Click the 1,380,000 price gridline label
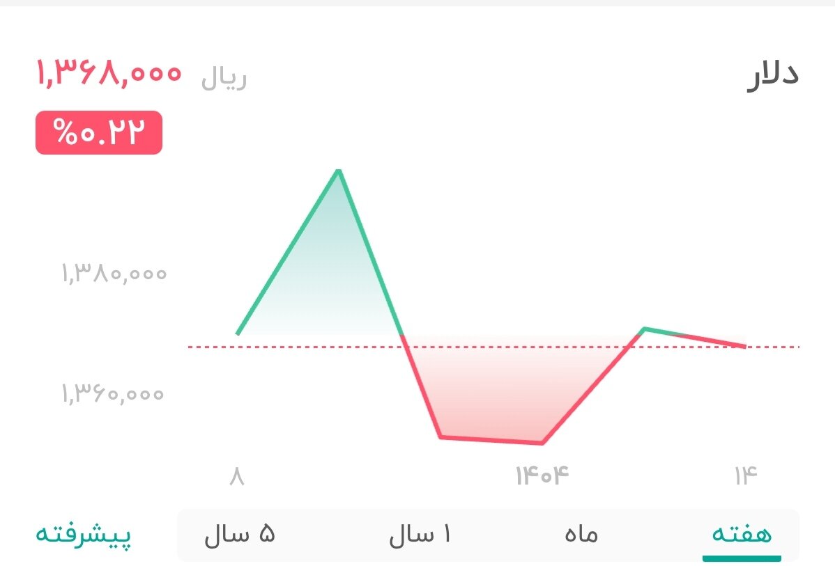Image resolution: width=835 pixels, height=566 pixels. [114, 274]
